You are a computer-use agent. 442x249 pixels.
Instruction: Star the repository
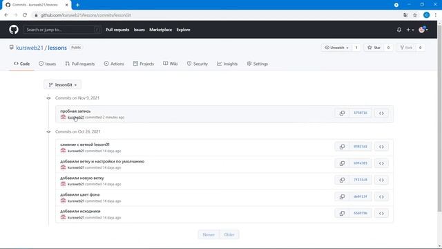(x=374, y=48)
